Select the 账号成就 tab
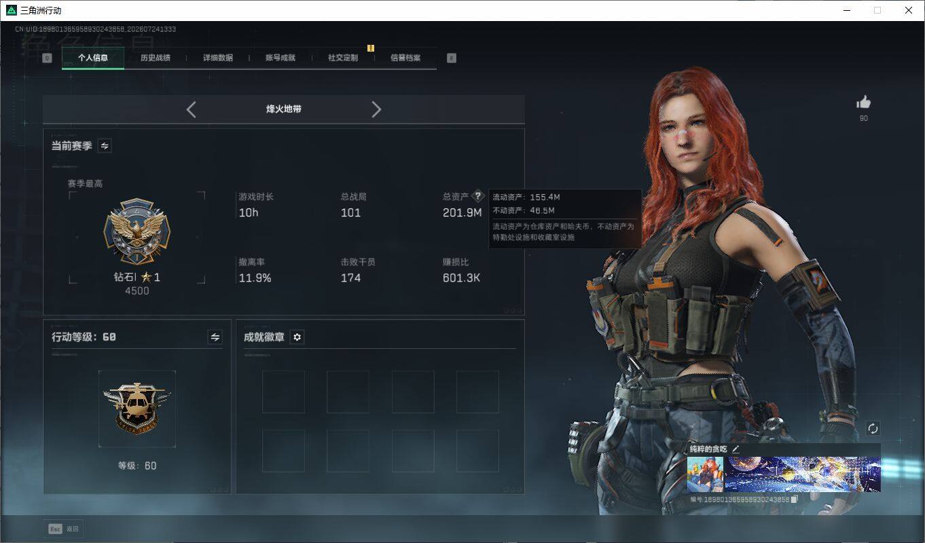Image resolution: width=925 pixels, height=543 pixels. point(280,58)
